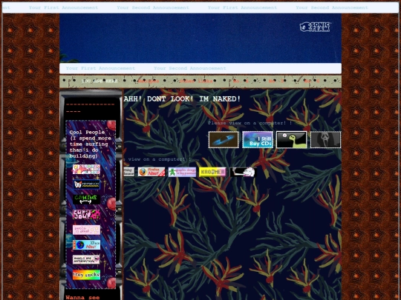Open the pink petrapixel badge
The width and height of the screenshot is (401, 300).
pos(86,230)
